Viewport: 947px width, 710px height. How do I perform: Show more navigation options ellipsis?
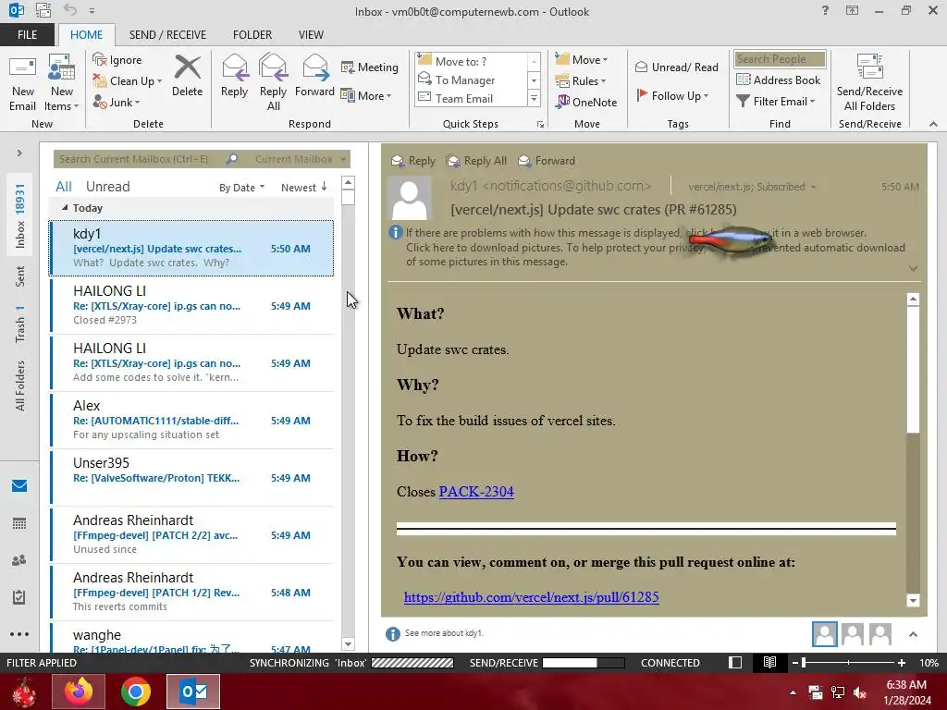(19, 634)
